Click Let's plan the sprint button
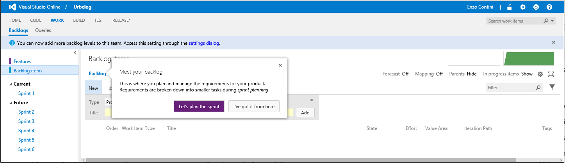565x163 pixels. pos(199,107)
